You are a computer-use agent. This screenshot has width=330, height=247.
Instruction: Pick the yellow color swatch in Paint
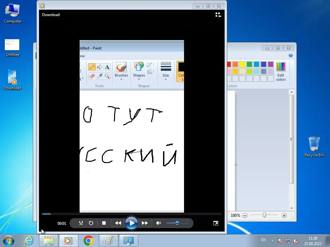[x=242, y=64]
